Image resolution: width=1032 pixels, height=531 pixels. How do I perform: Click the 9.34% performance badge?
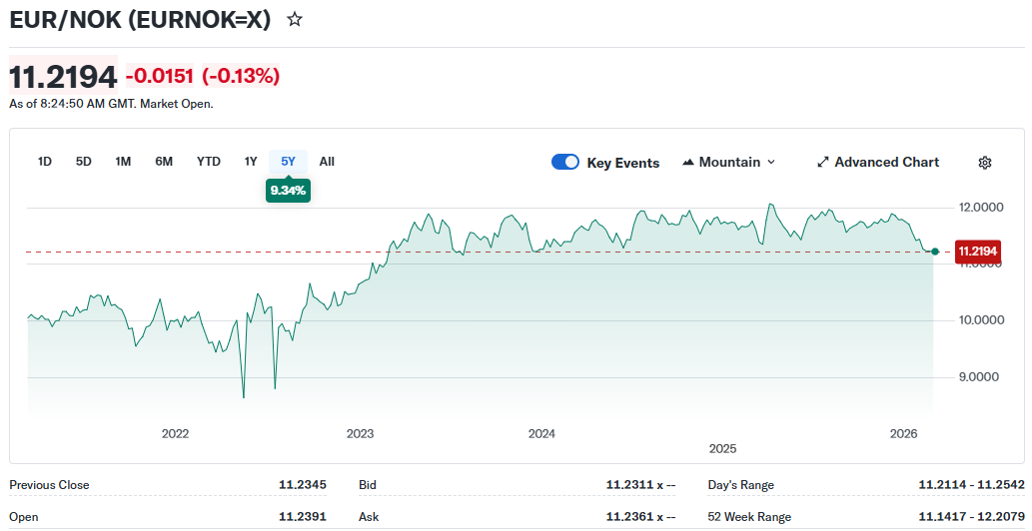coord(288,190)
